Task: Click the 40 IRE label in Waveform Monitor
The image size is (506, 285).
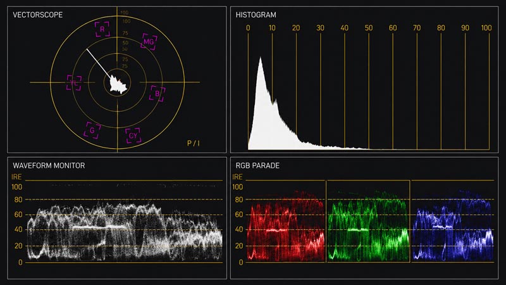Action: 18,229
